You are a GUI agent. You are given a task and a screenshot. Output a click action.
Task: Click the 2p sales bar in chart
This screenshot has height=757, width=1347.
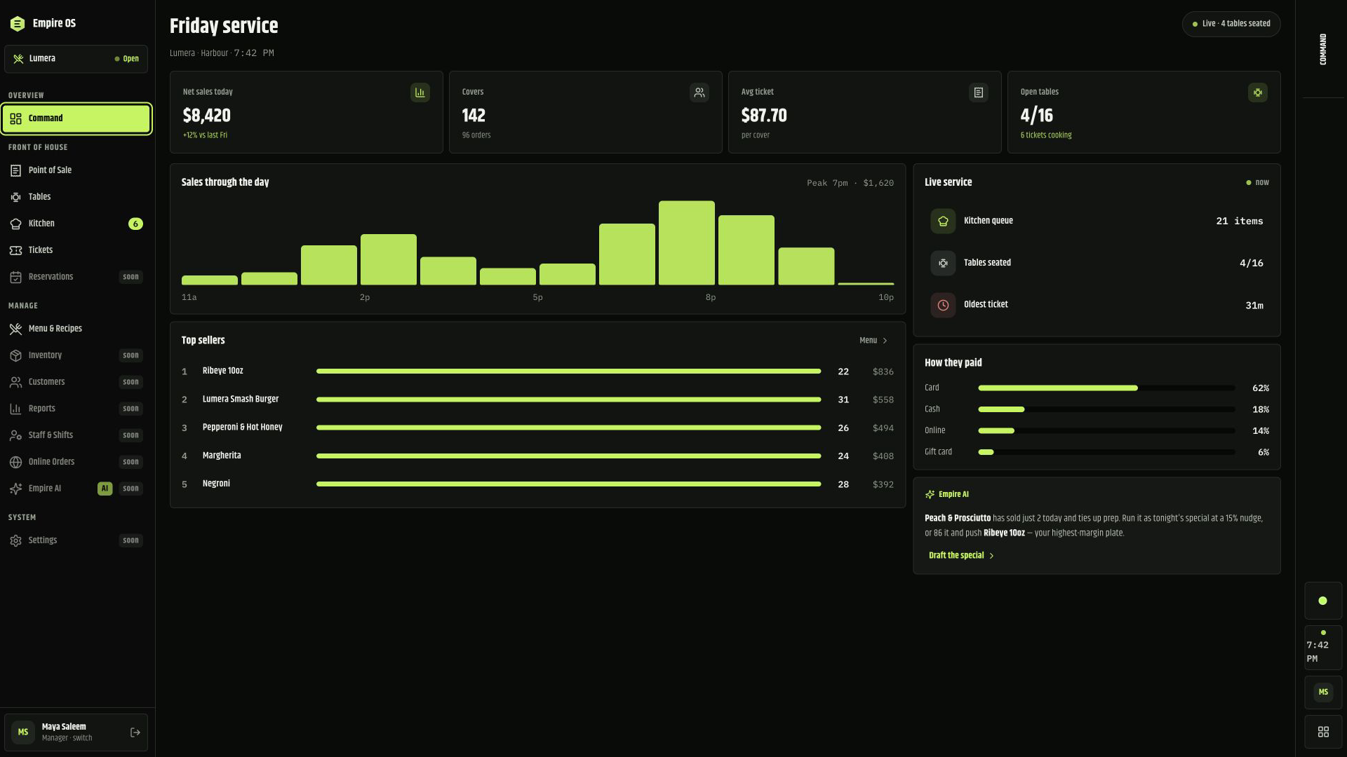389,260
